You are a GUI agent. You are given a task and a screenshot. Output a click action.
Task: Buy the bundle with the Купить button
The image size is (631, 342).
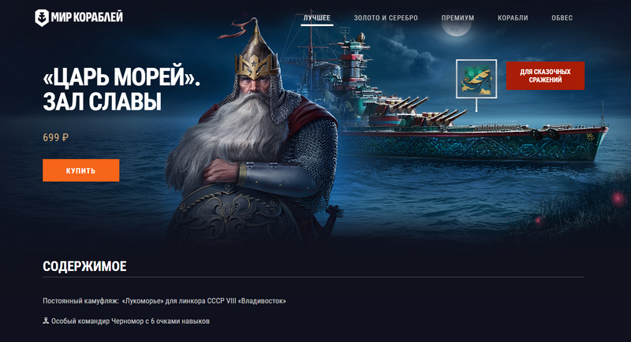click(81, 170)
